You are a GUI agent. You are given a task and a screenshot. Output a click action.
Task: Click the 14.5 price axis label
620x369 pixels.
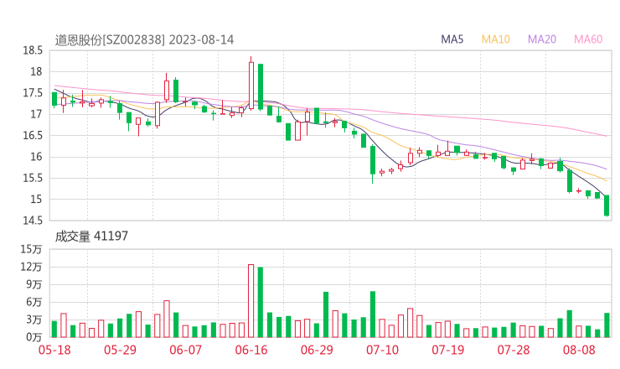[33, 221]
